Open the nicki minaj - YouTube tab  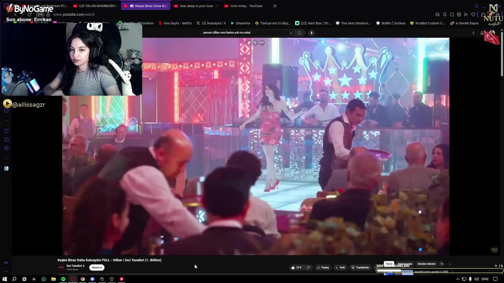[246, 6]
